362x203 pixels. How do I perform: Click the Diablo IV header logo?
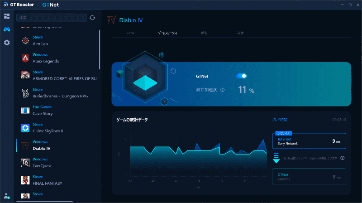pyautogui.click(x=111, y=20)
